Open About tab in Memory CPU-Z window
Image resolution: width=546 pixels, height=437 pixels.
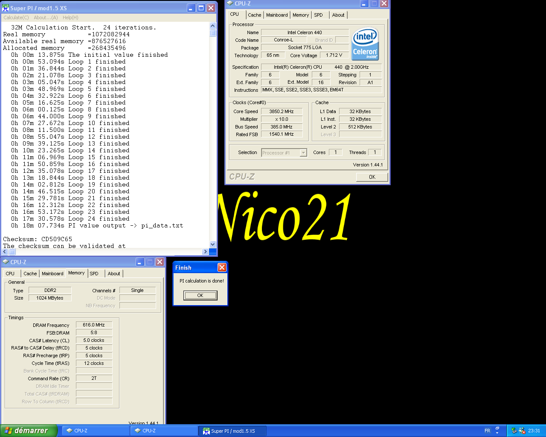(114, 274)
